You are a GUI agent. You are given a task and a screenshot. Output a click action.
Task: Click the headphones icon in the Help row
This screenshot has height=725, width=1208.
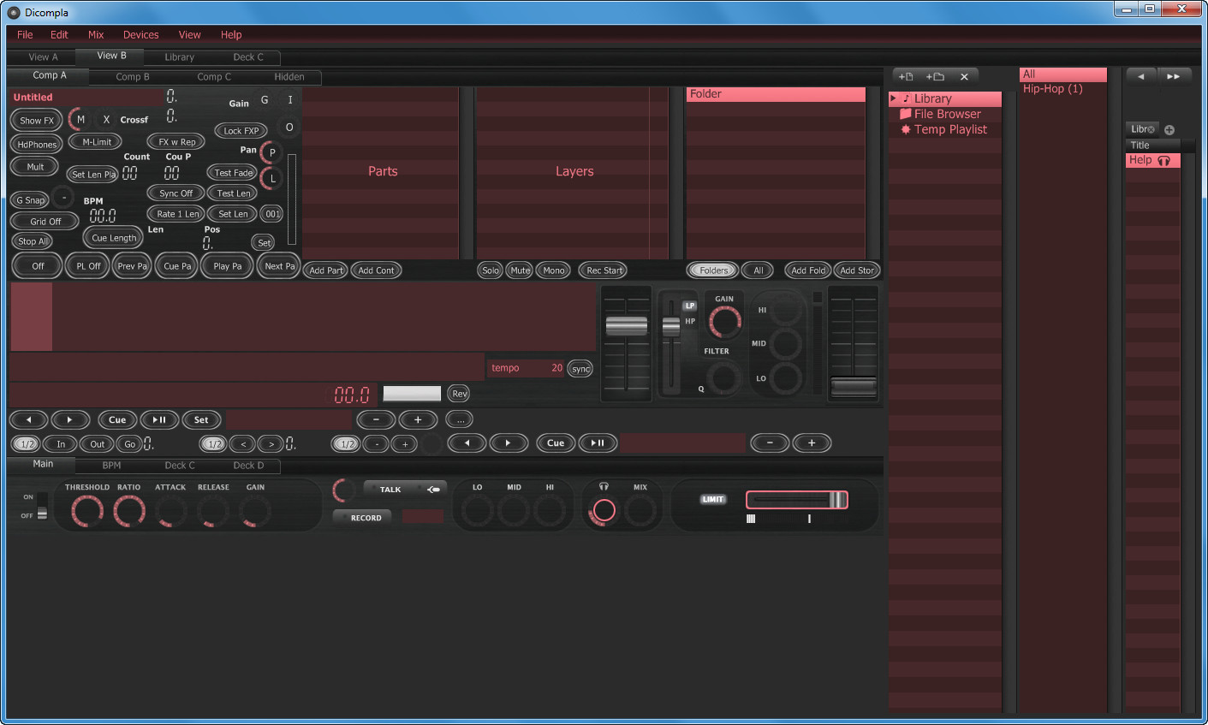tap(1163, 161)
